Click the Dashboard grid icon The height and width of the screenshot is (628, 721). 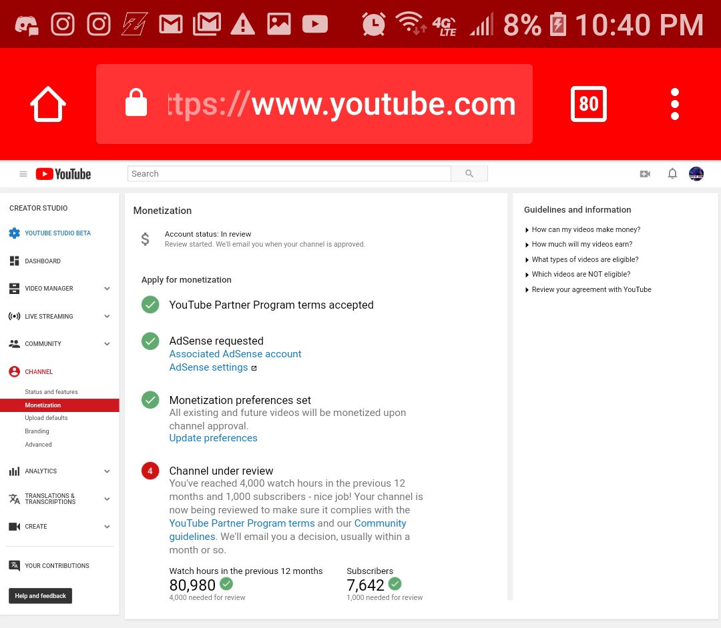point(14,261)
